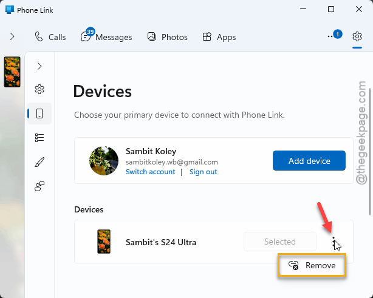Image resolution: width=373 pixels, height=298 pixels.
Task: Click the Add device button
Action: pos(309,161)
